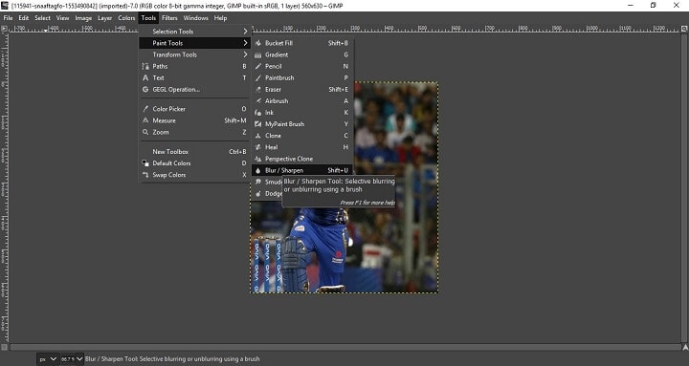Viewport: 689px width, 366px height.
Task: Open canvas menu button at ruler origin
Action: click(x=5, y=29)
